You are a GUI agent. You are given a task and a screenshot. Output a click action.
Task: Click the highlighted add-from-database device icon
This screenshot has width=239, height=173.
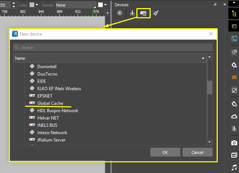coord(143,13)
